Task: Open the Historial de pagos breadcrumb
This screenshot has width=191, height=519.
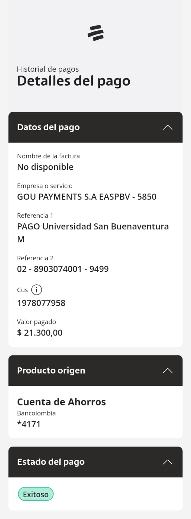Action: click(48, 69)
